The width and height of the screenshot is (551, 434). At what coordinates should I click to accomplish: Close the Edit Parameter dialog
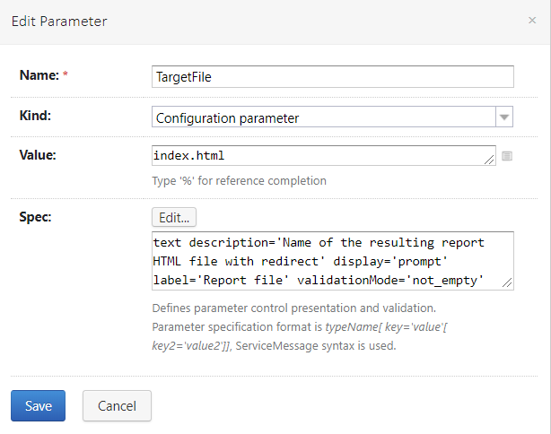(x=532, y=21)
